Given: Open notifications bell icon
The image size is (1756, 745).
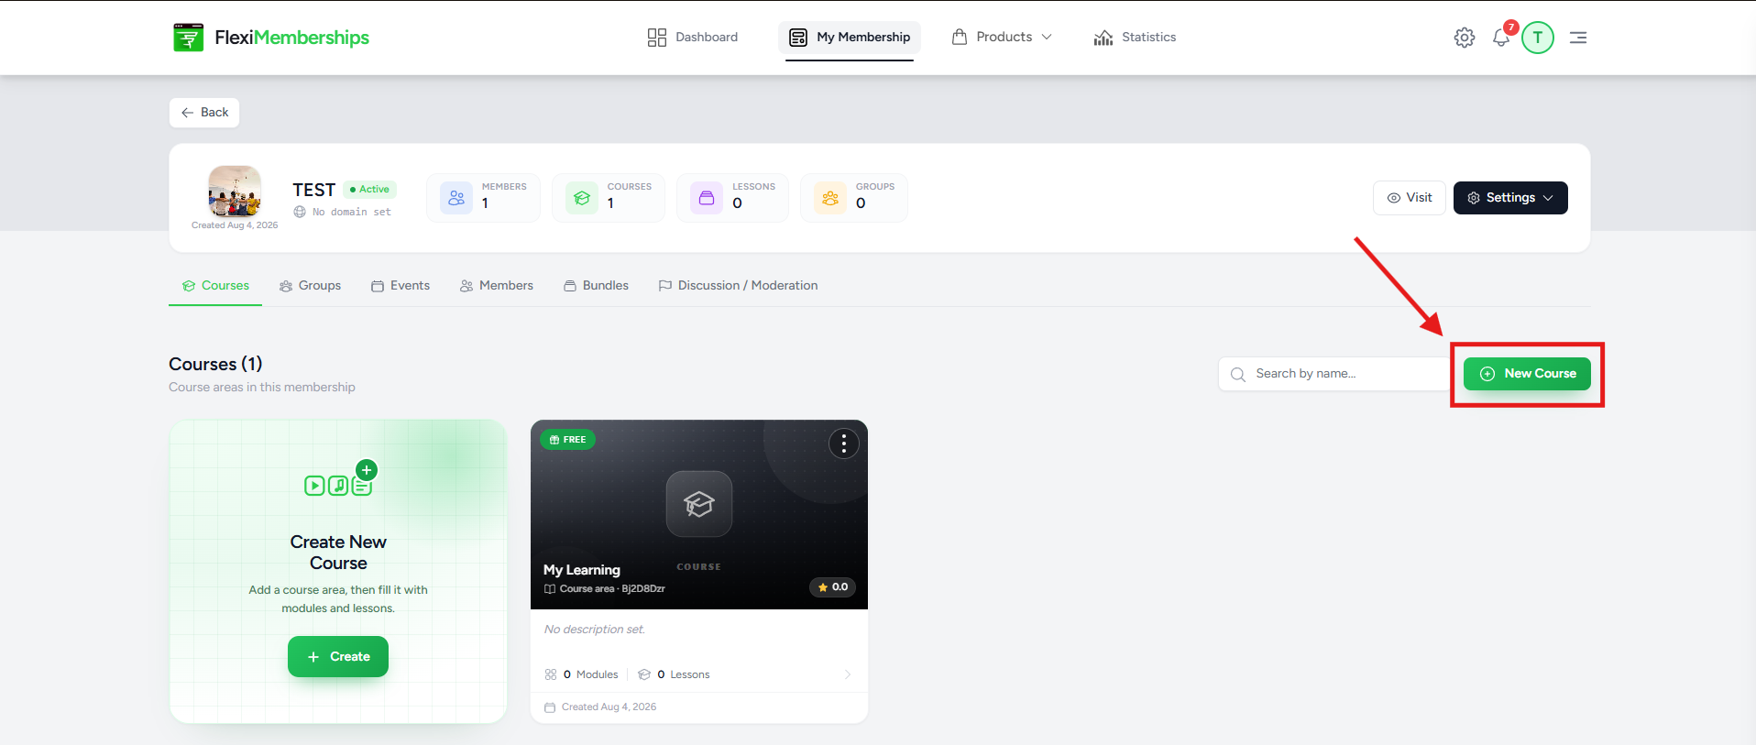Looking at the screenshot, I should click(x=1501, y=38).
